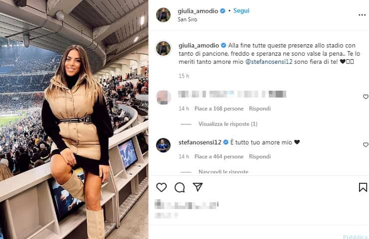Follow the account with 'Segui'
Screen dimensions: 369x239
[x=241, y=10]
